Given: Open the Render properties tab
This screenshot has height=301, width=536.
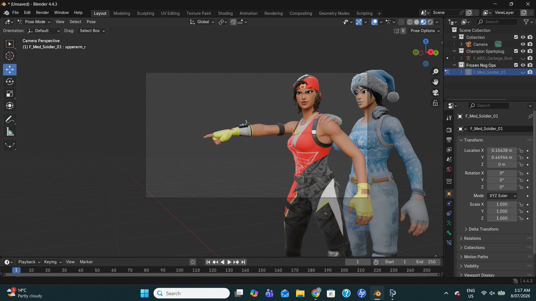Looking at the screenshot, I should pos(449,130).
